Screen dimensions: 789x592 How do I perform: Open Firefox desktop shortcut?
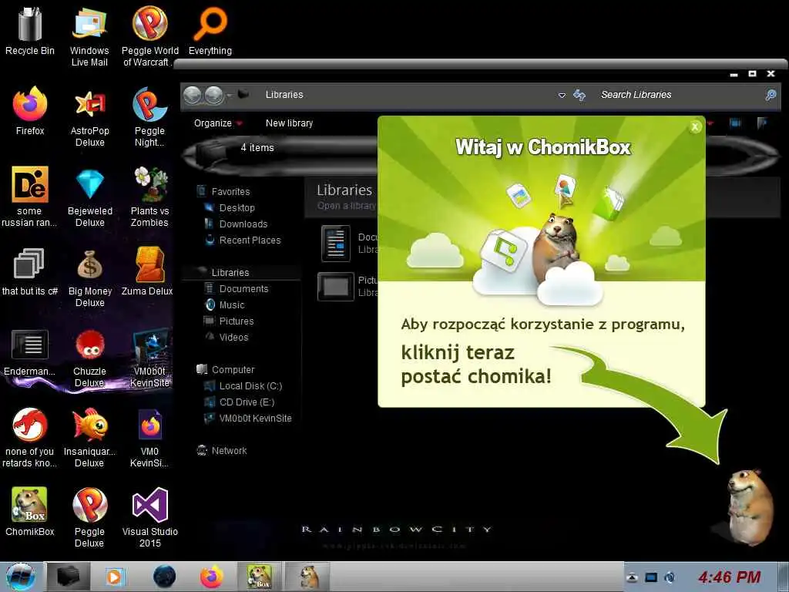point(30,111)
